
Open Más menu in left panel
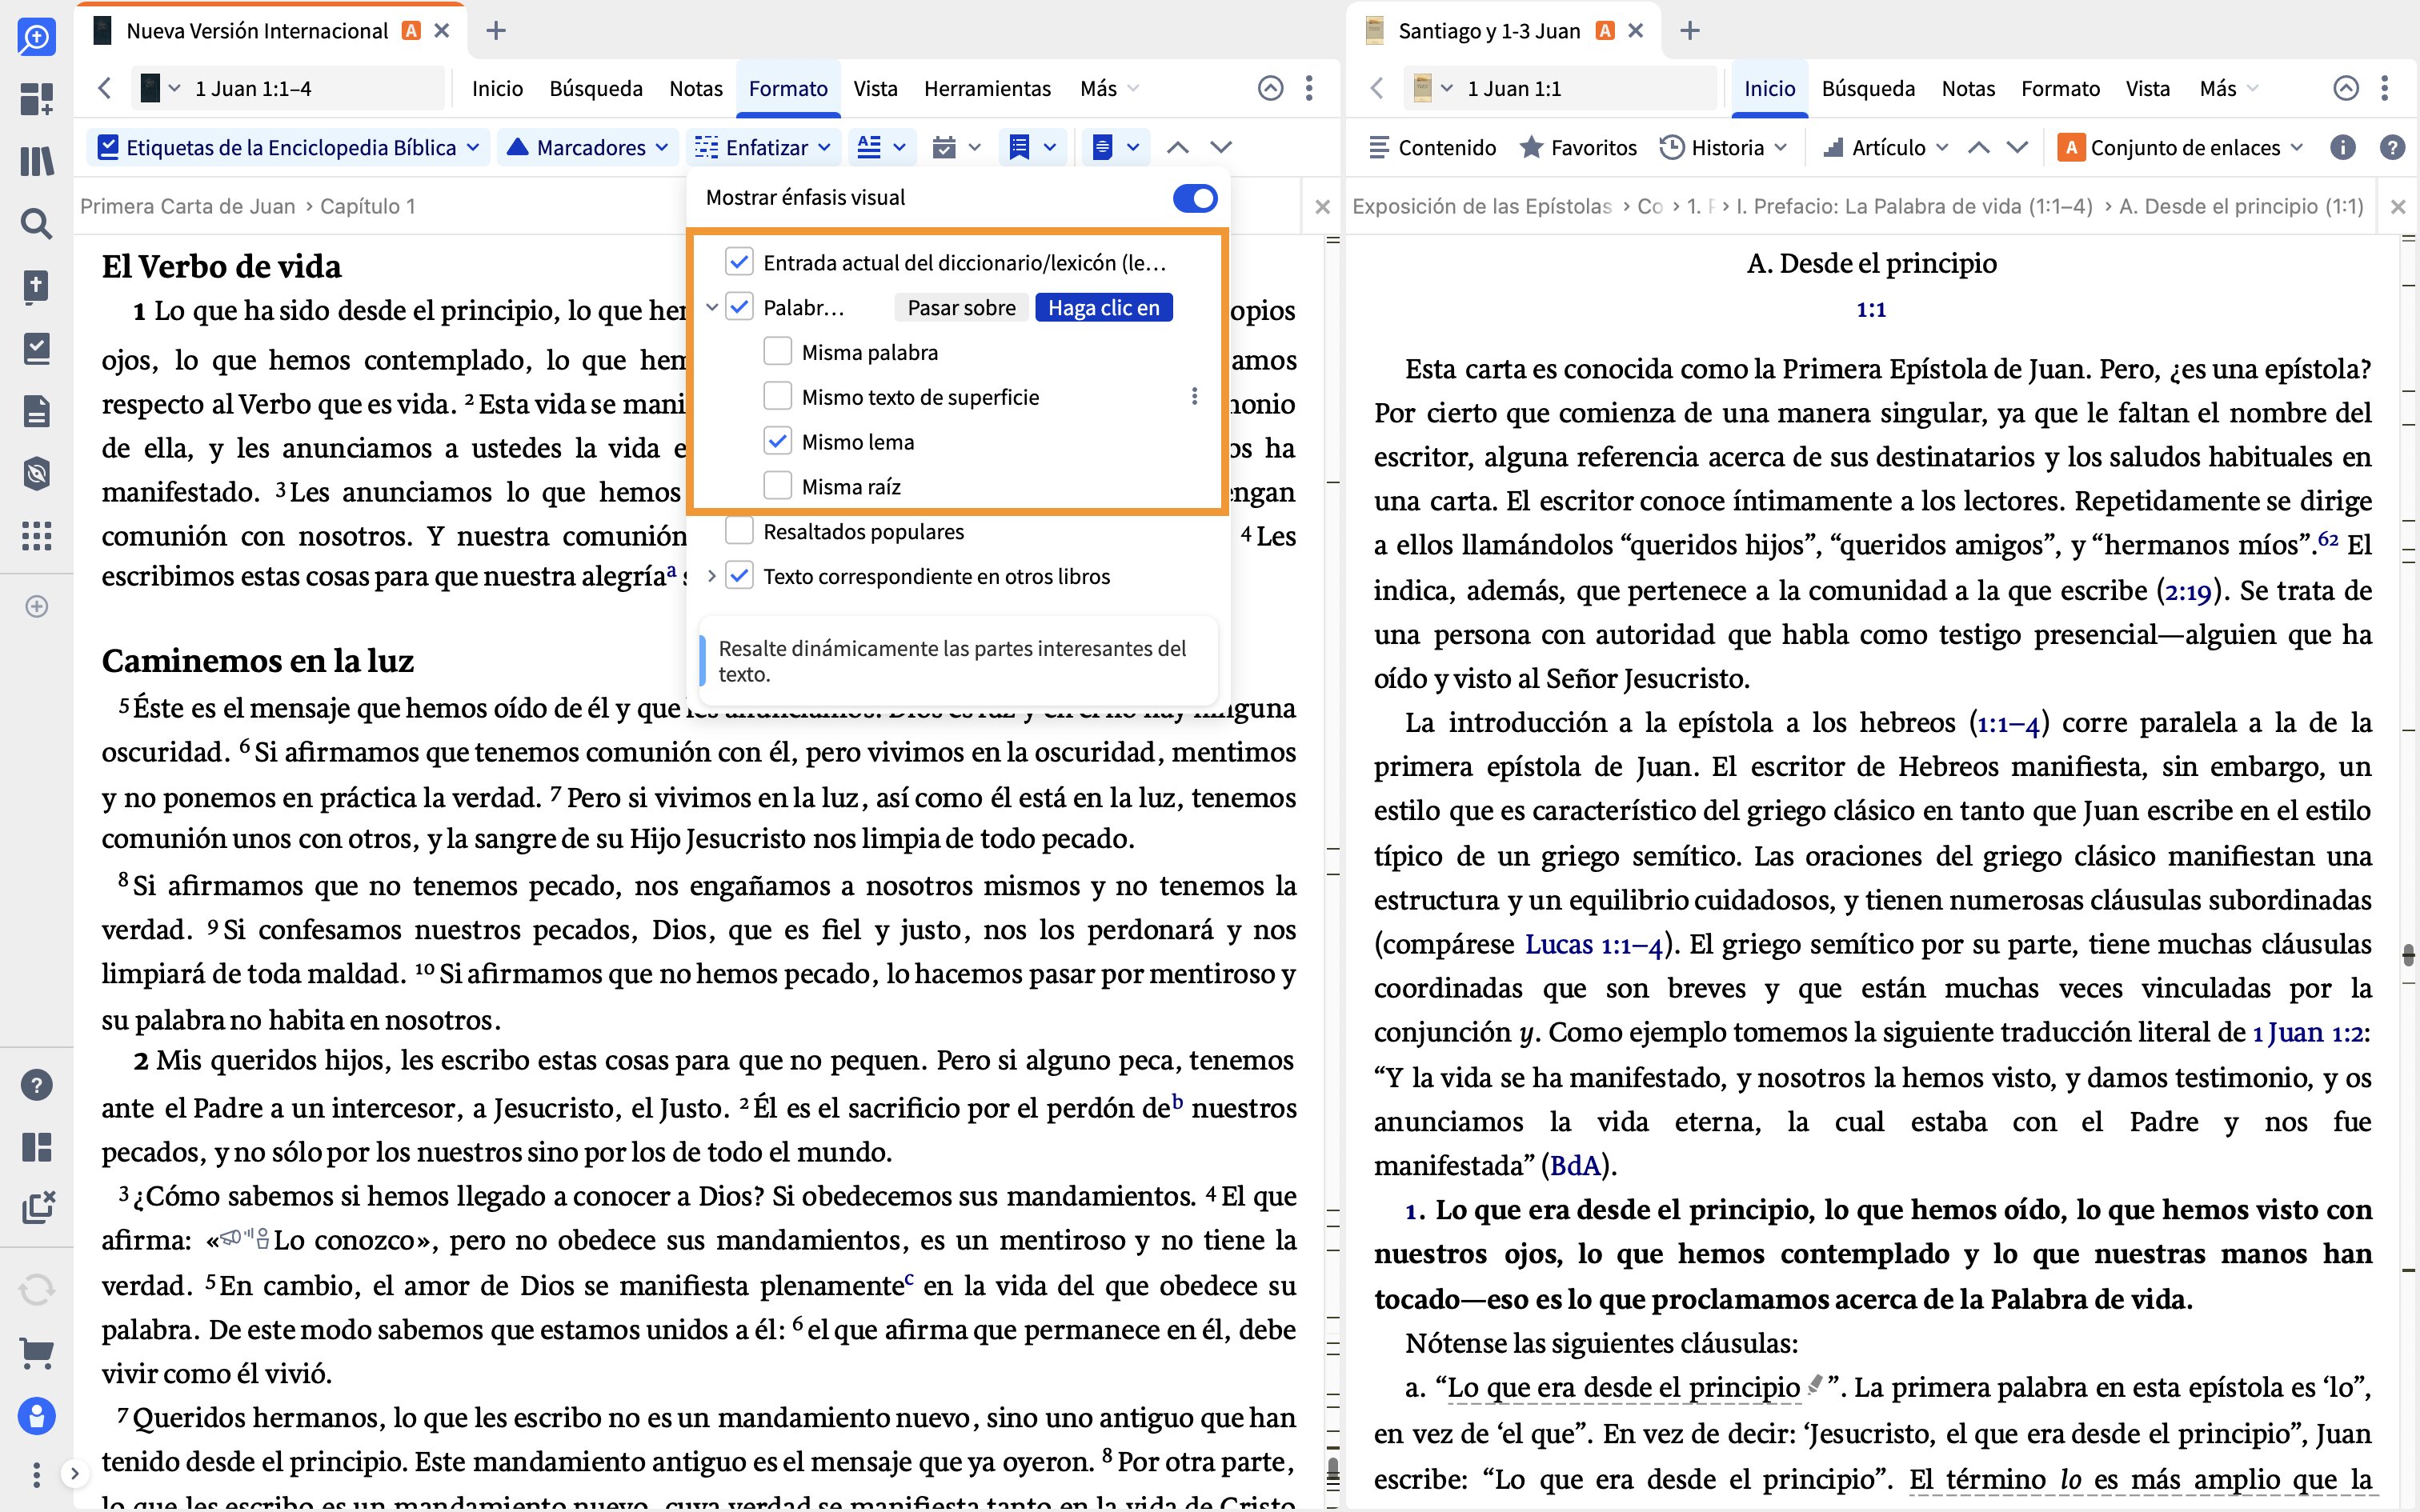[1108, 88]
